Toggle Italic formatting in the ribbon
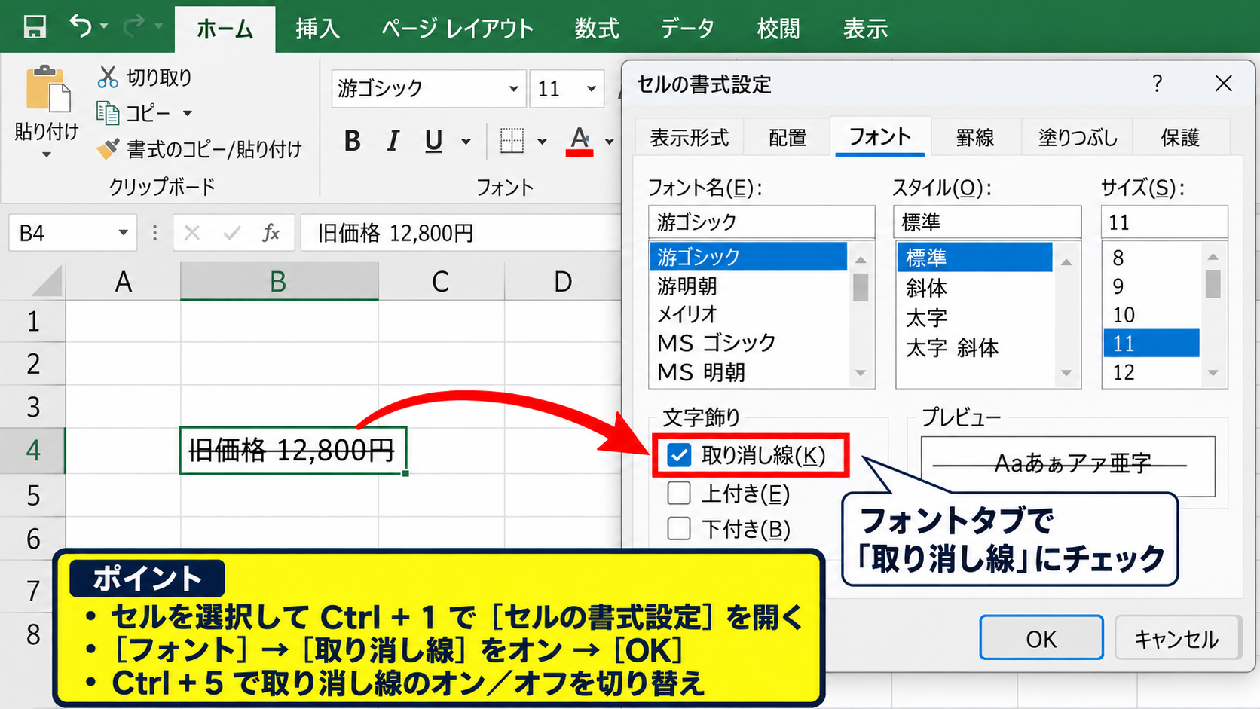Screen dimensions: 1260x709 393,141
